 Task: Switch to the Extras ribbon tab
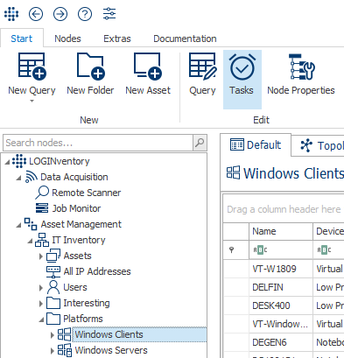pos(117,39)
